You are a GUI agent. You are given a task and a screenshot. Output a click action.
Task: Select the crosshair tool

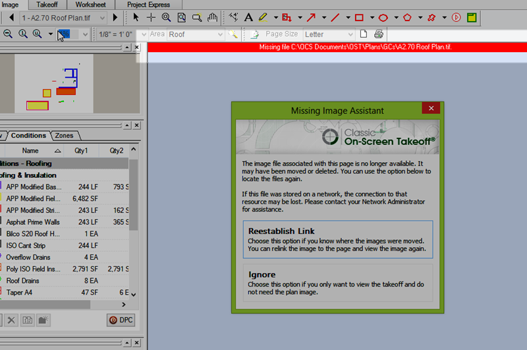coord(151,18)
